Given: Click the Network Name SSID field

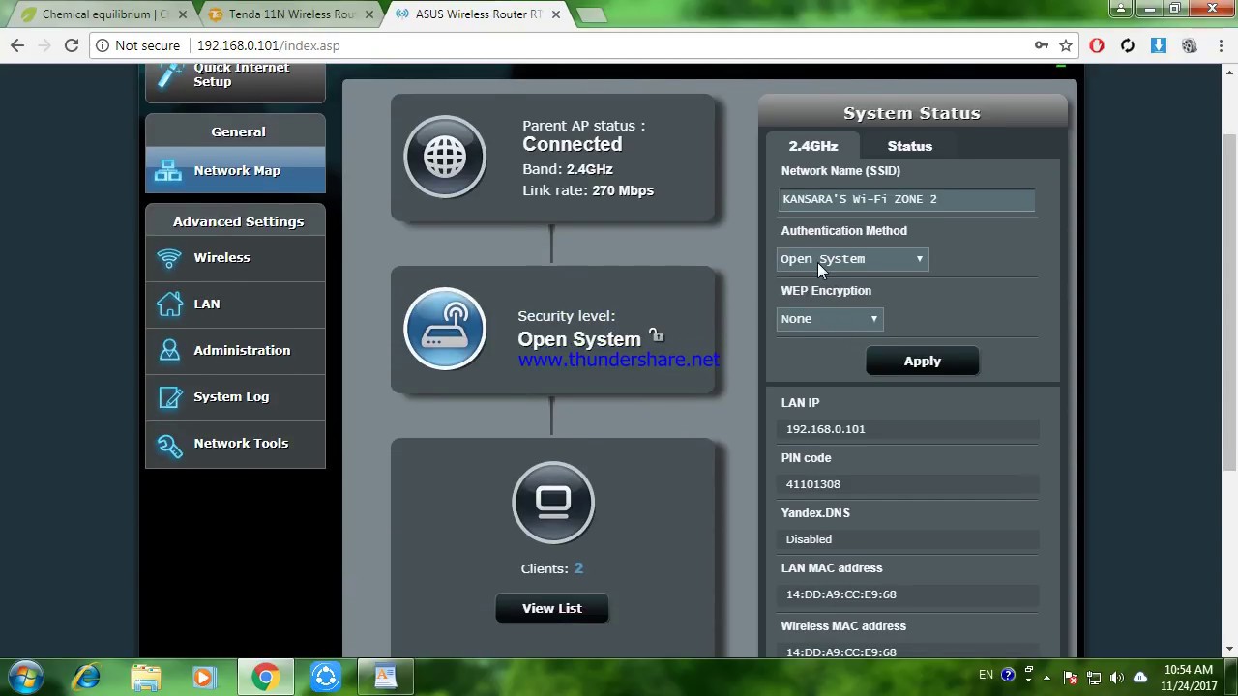Looking at the screenshot, I should 907,199.
